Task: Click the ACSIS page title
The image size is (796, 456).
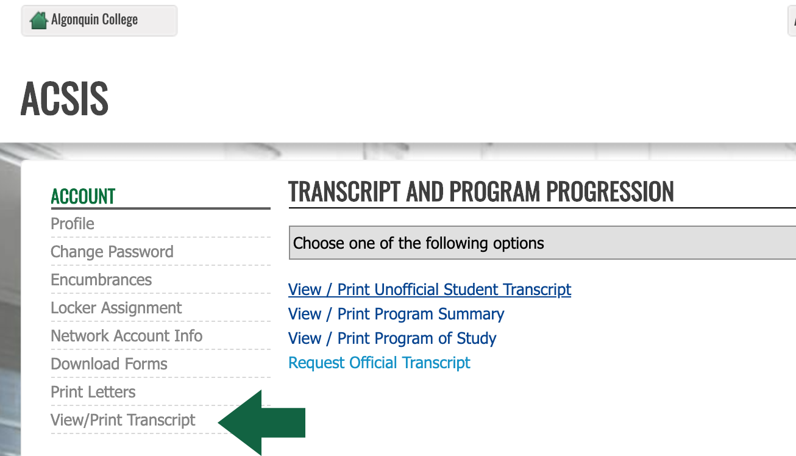Action: [65, 98]
